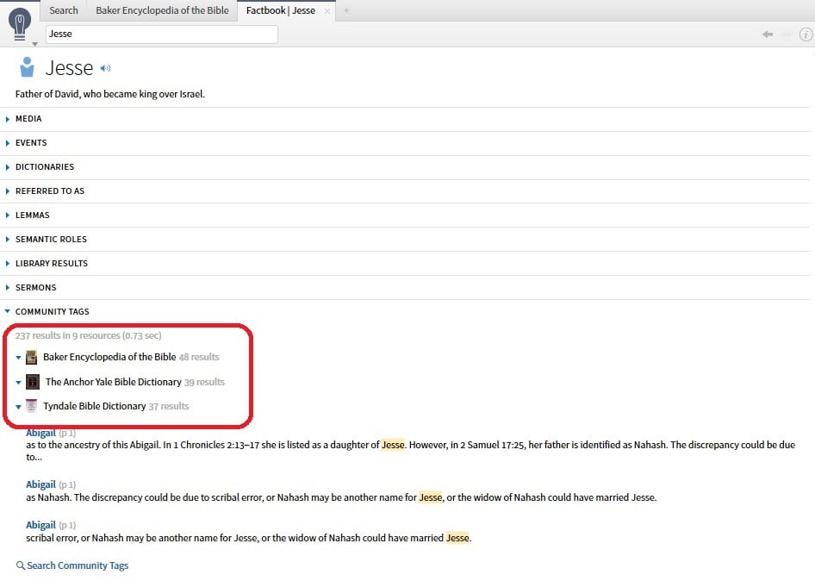This screenshot has height=581, width=815.
Task: Click the Anchor Yale Dictionary cover icon
Action: [x=32, y=382]
